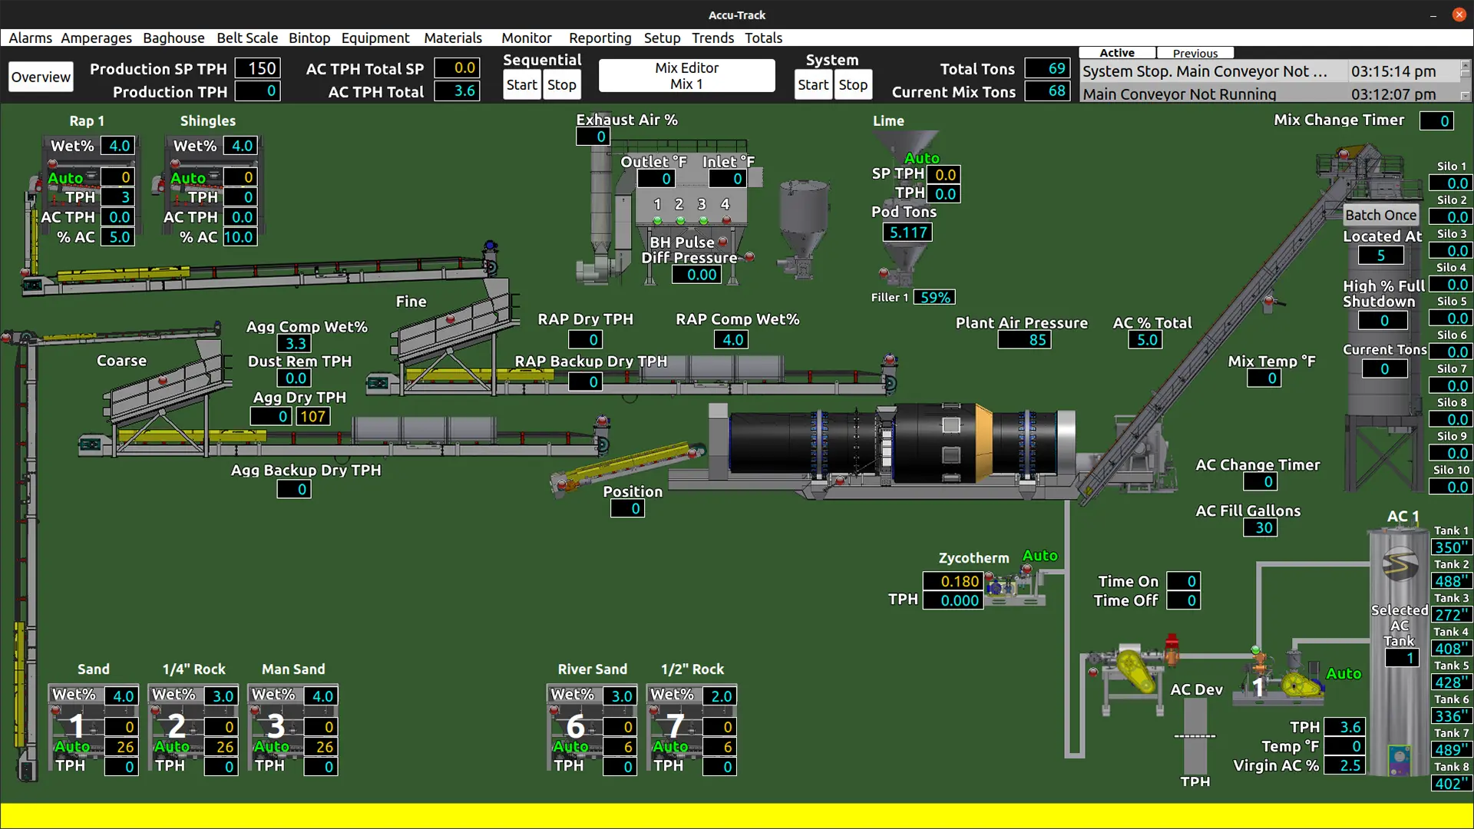This screenshot has width=1474, height=829.
Task: Click the System Stop button
Action: [x=853, y=84]
